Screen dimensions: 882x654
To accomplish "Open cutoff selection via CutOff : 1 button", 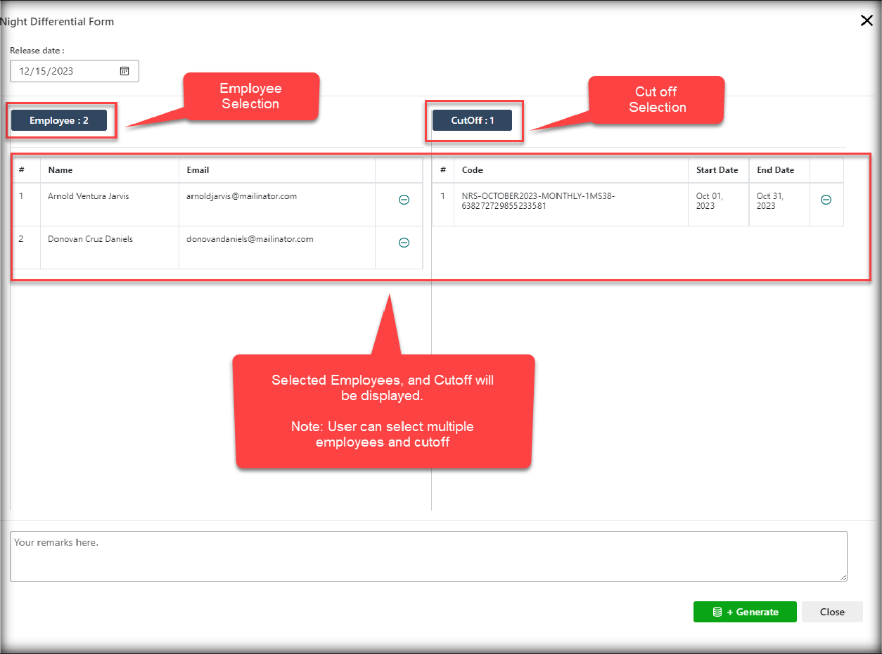I will click(x=473, y=120).
